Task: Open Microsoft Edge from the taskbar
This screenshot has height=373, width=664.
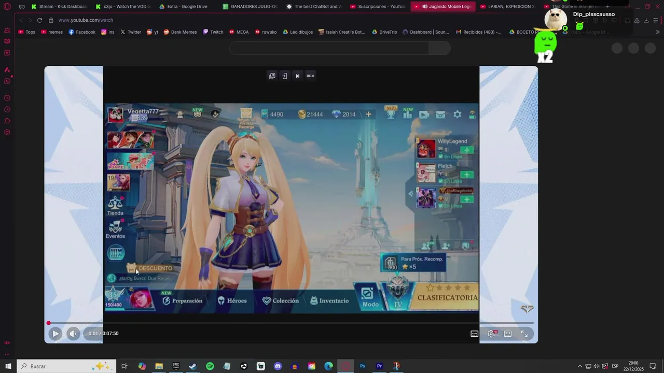Action: coord(328,366)
